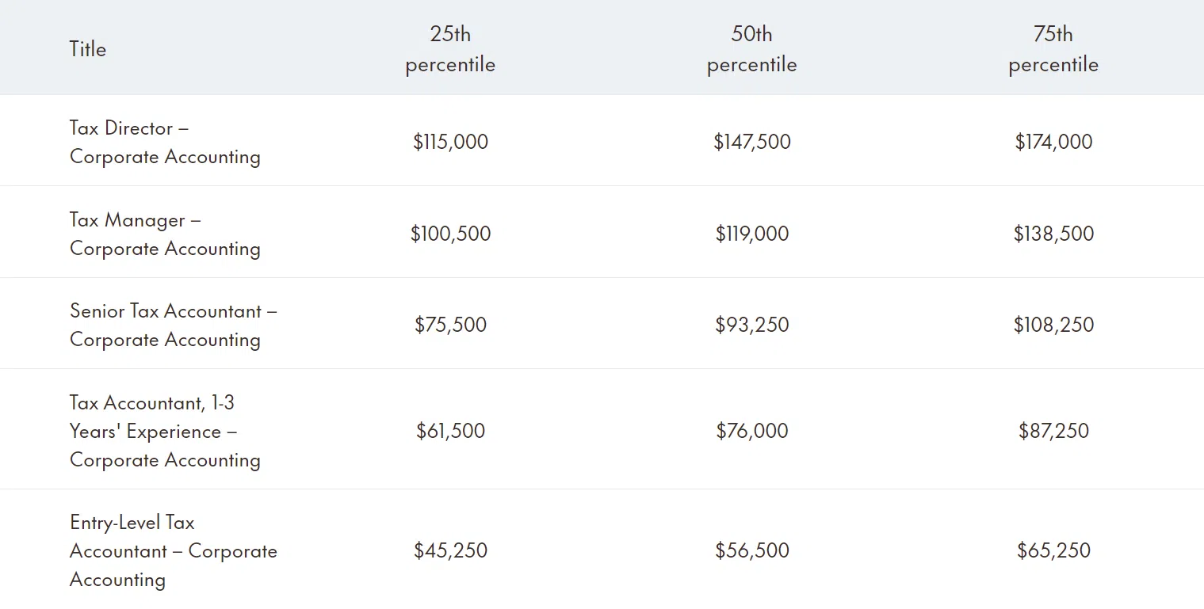Select the Senior Tax Accountant title cell
Image resolution: width=1204 pixels, height=609 pixels.
pos(173,325)
